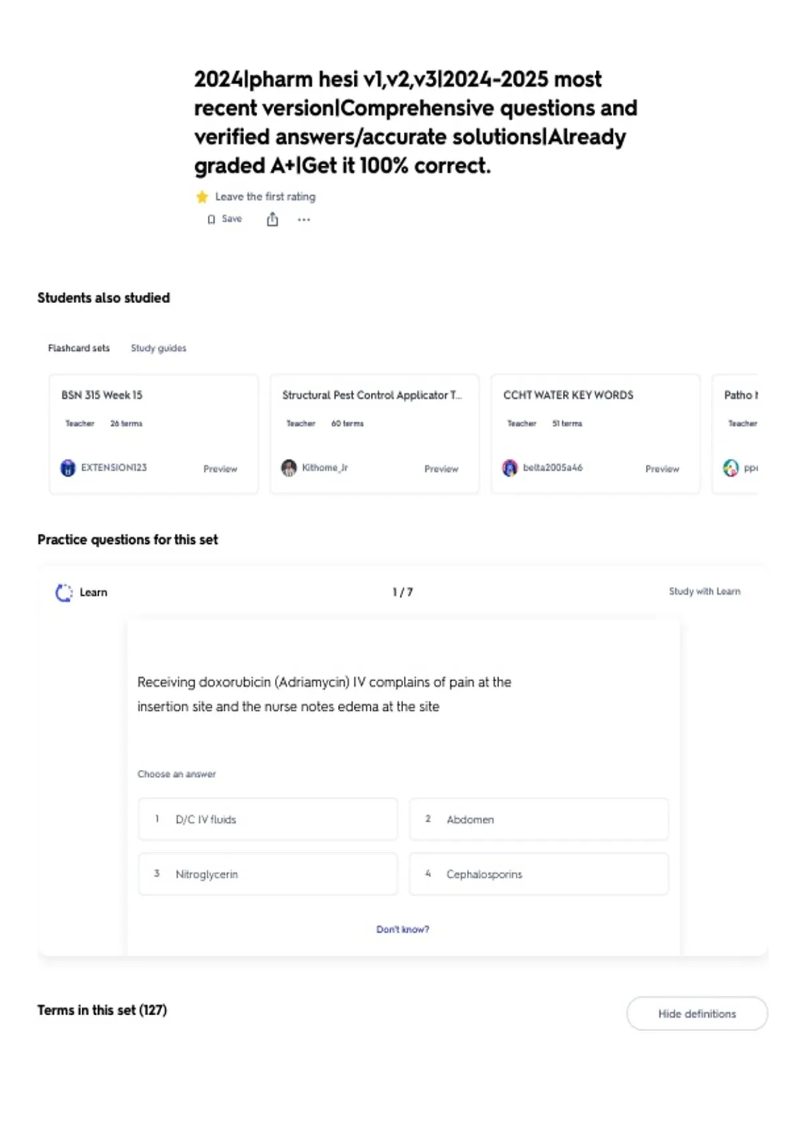Toggle Hide definitions button

coord(697,1013)
